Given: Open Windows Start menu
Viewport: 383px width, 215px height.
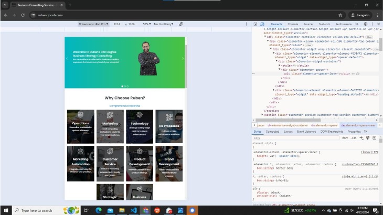Looking at the screenshot, I should pos(6,210).
